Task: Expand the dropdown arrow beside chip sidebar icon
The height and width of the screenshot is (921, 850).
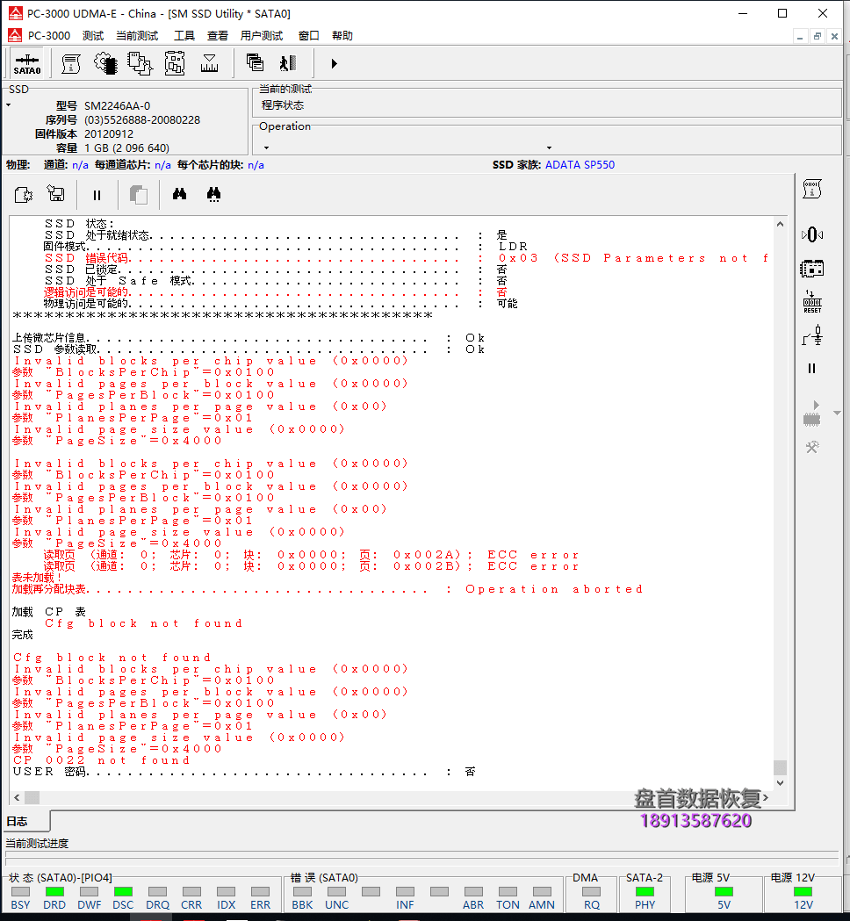Action: coord(837,414)
